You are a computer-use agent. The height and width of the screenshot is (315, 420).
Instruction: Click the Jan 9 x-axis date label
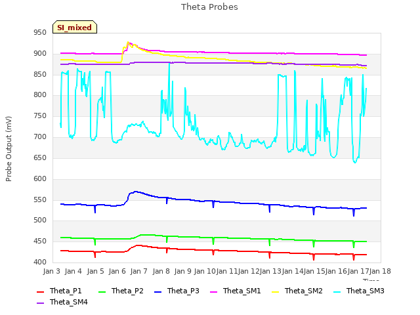coord(182,271)
